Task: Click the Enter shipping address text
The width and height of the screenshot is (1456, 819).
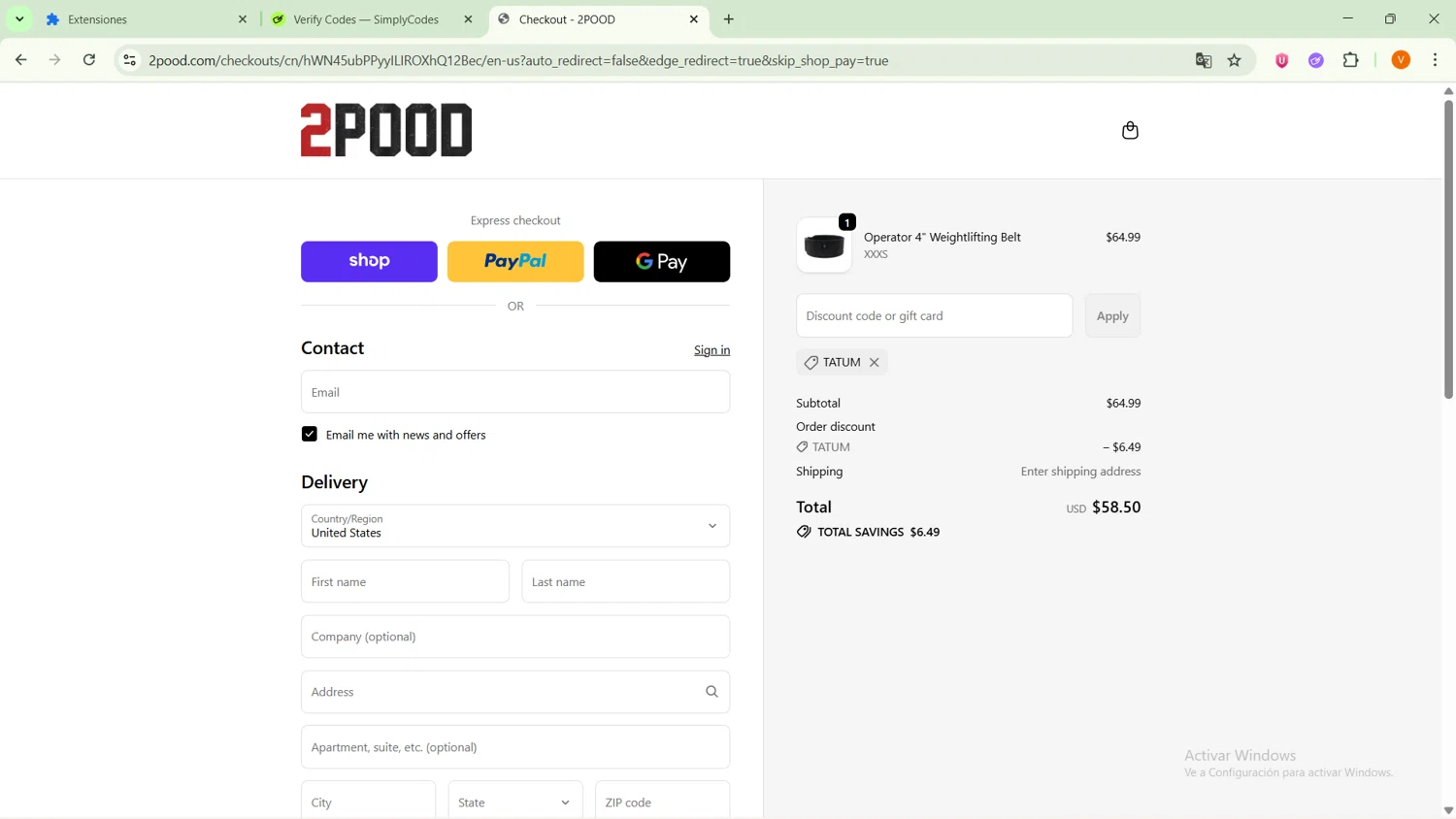Action: [x=1080, y=472]
